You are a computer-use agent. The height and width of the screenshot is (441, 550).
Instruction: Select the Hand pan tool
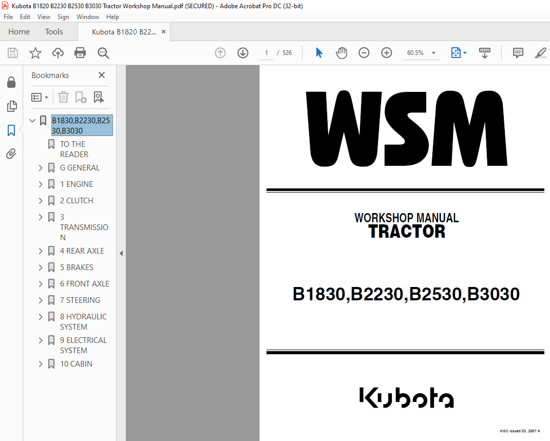pyautogui.click(x=342, y=53)
